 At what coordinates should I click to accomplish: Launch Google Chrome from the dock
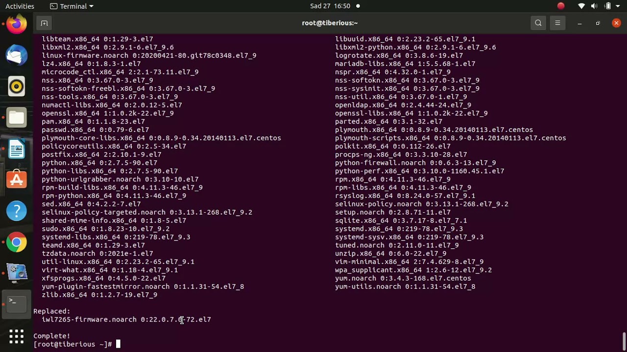(x=16, y=242)
